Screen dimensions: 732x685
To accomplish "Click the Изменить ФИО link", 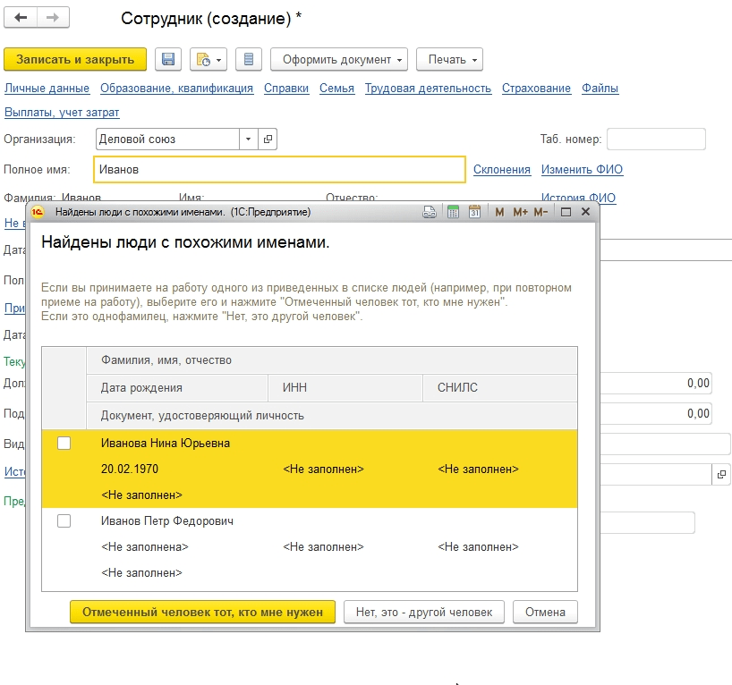I will [x=582, y=169].
